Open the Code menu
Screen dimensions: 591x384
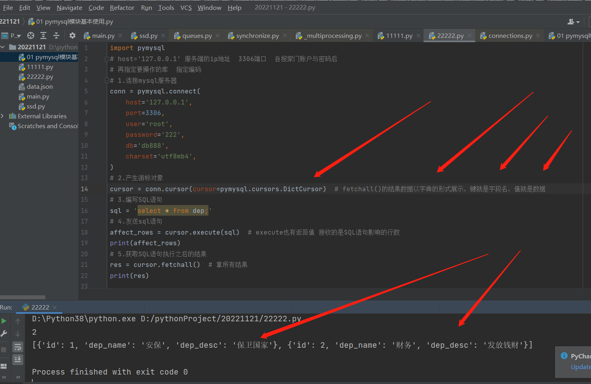pyautogui.click(x=96, y=7)
